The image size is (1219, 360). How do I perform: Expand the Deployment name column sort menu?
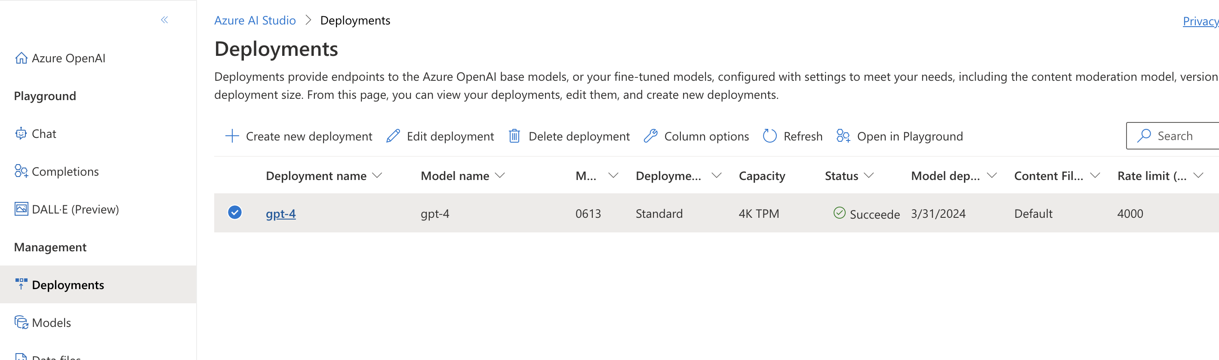tap(377, 176)
